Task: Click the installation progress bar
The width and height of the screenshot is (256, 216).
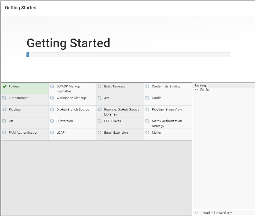Action: pos(128,55)
